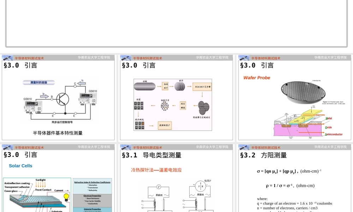
Task: Click the 'Oxide' label in the cross-section diagram
Action: [x=328, y=127]
